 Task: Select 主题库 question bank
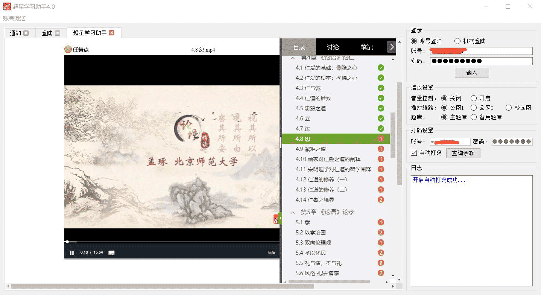[x=444, y=117]
